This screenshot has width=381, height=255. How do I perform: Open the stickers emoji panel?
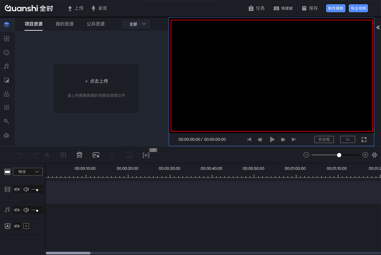6,52
